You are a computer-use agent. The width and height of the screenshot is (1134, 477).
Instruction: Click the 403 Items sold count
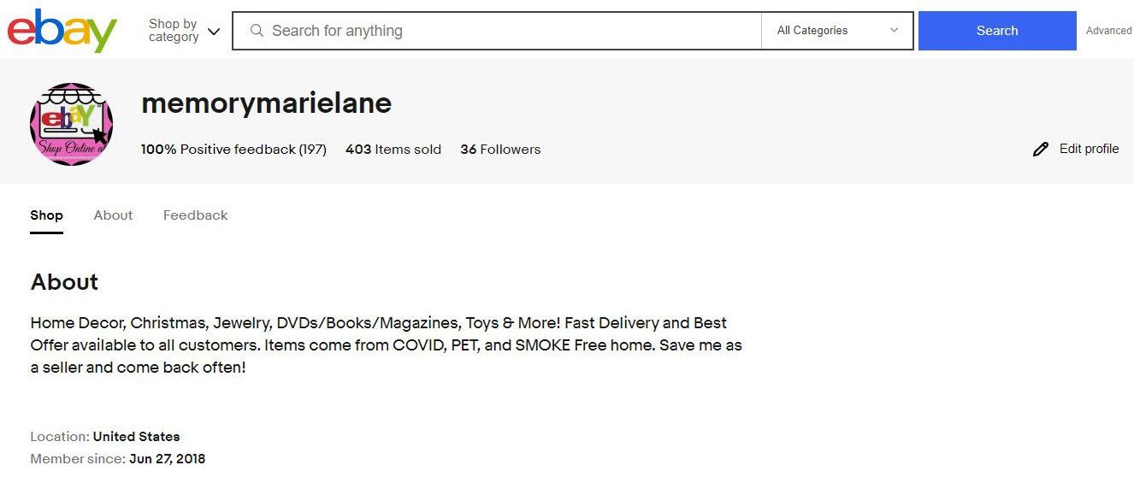pos(393,150)
